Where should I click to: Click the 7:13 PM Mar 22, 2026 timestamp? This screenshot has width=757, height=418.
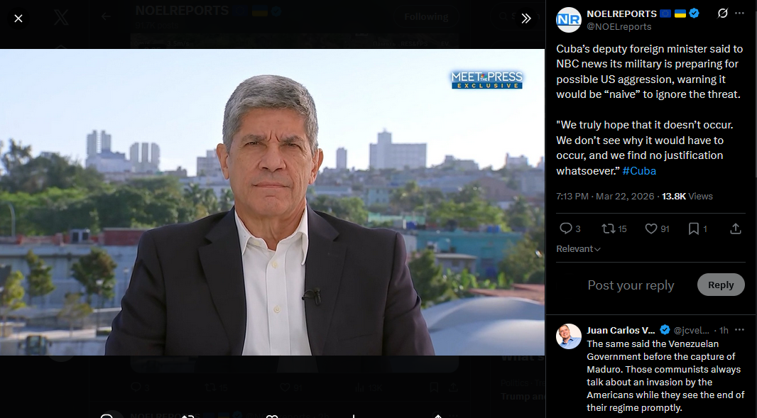[x=605, y=197]
